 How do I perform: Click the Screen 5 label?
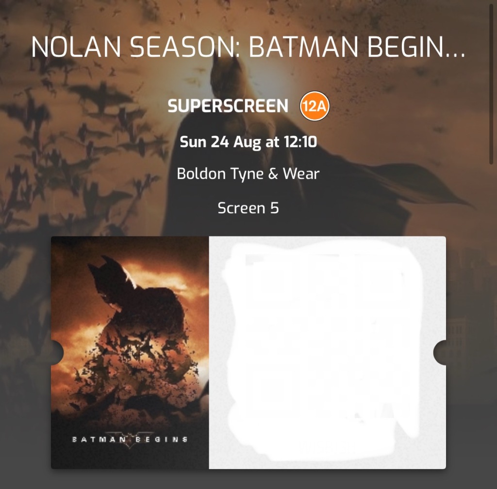point(248,208)
